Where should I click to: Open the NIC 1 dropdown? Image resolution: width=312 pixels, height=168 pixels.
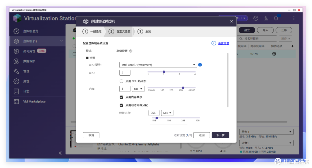point(266,132)
